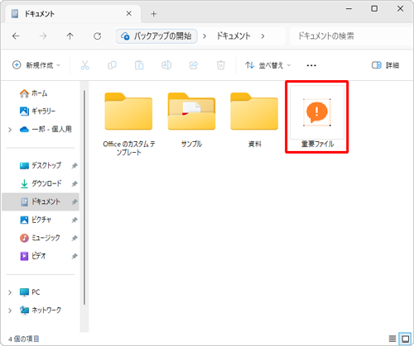The height and width of the screenshot is (346, 414).
Task: Maximize the Explorer window
Action: (x=374, y=8)
